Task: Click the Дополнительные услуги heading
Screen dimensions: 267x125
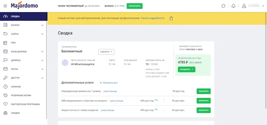Action: point(77,83)
